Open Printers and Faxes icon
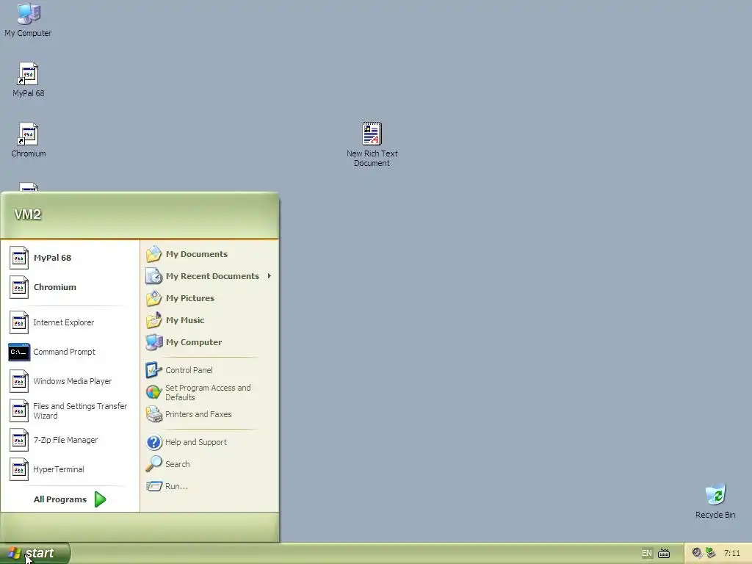 coord(154,414)
